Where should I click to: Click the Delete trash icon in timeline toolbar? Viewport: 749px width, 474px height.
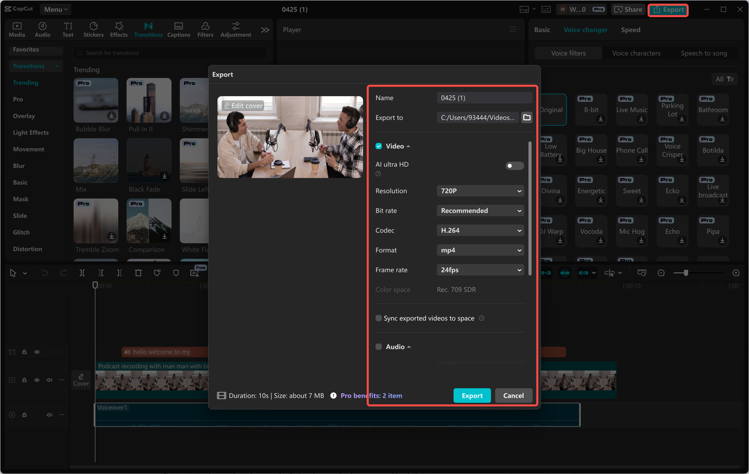(x=139, y=273)
